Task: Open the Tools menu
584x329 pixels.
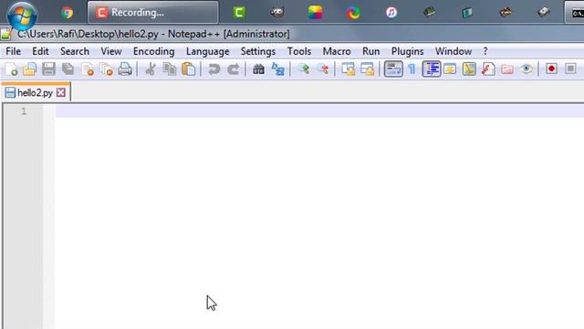Action: (299, 51)
